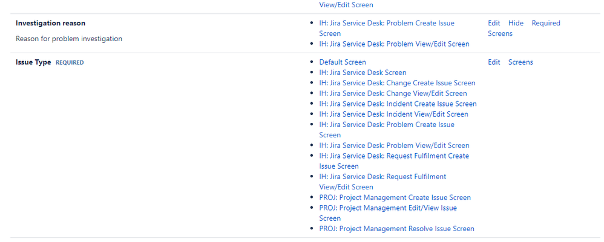Viewport: 604px width, 242px height.
Task: Open Change Create Issue Screen link
Action: tap(397, 83)
